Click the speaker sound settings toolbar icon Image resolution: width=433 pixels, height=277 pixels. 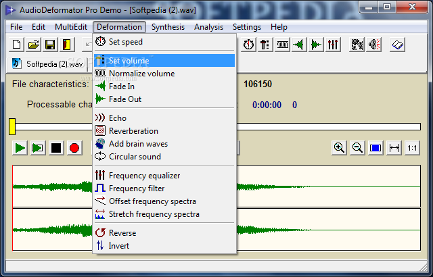click(374, 45)
